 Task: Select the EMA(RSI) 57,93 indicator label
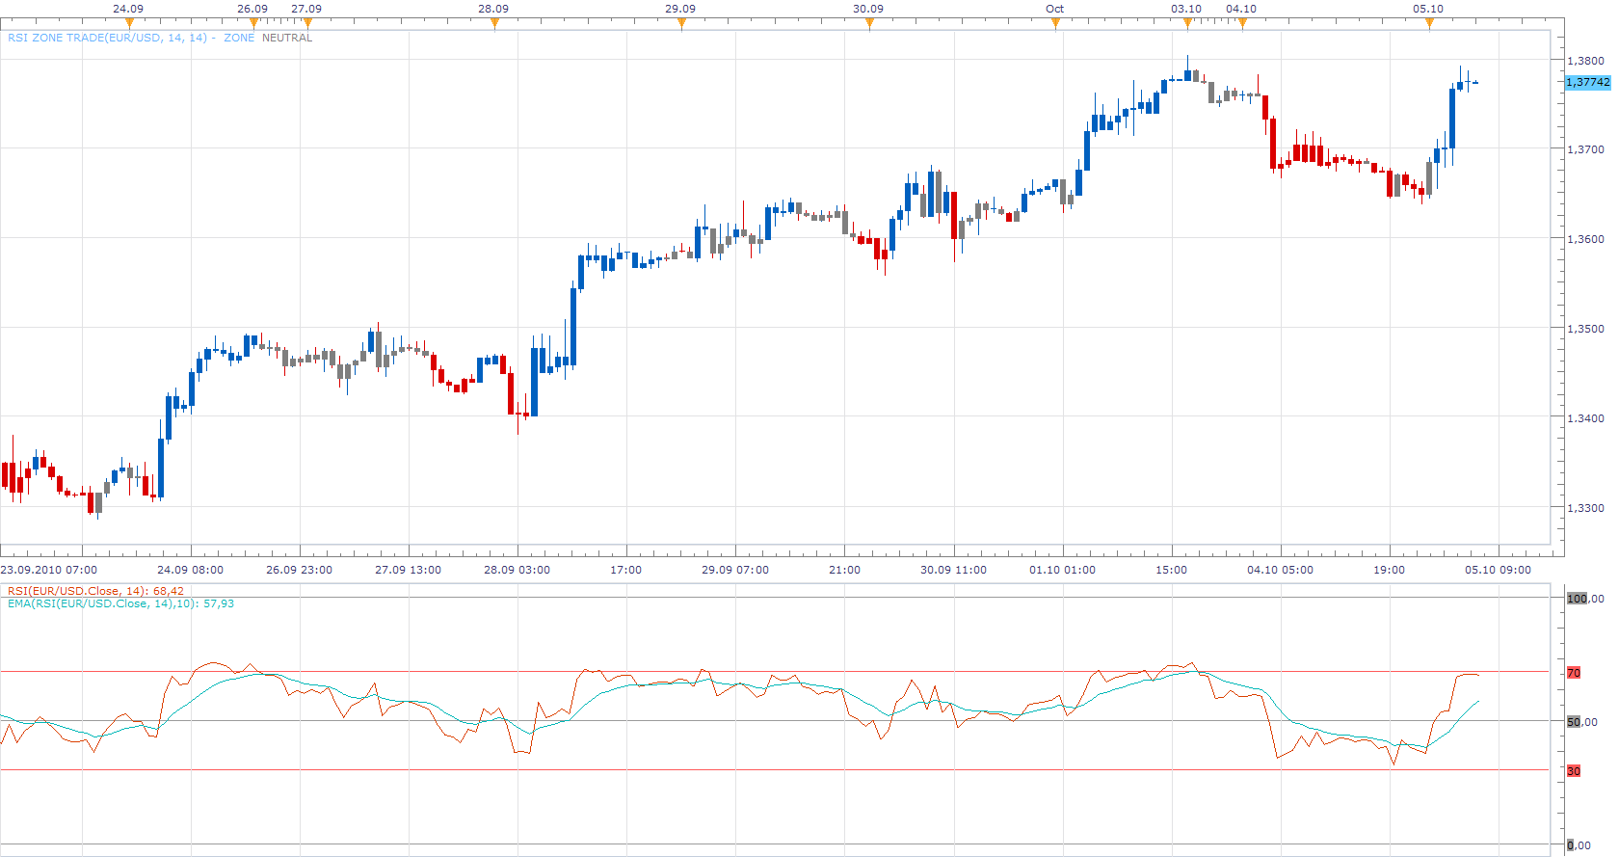click(x=120, y=603)
